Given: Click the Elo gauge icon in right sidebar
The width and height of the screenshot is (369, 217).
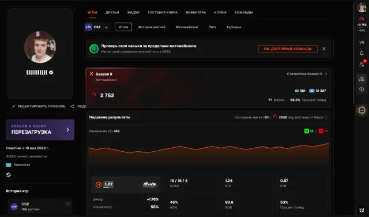Looking at the screenshot, I should point(362,19).
